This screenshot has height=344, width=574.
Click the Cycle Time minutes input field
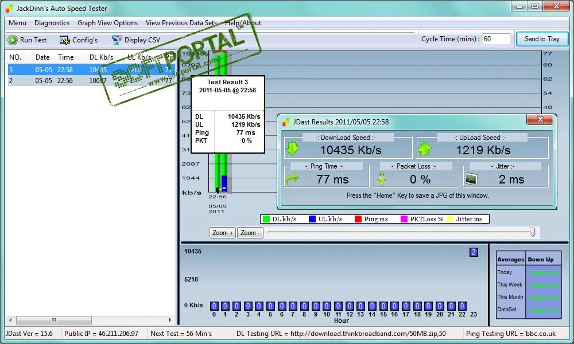click(496, 39)
